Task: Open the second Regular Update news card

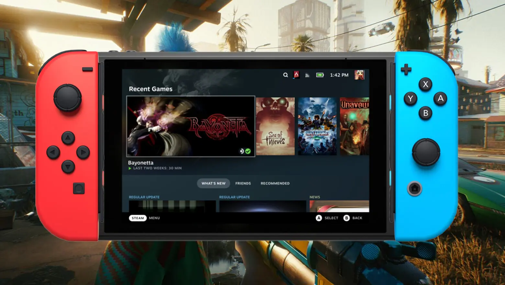Action: [x=263, y=206]
